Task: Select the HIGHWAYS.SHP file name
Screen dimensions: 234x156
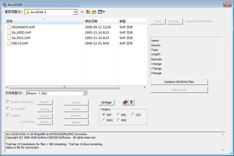Action: click(23, 27)
